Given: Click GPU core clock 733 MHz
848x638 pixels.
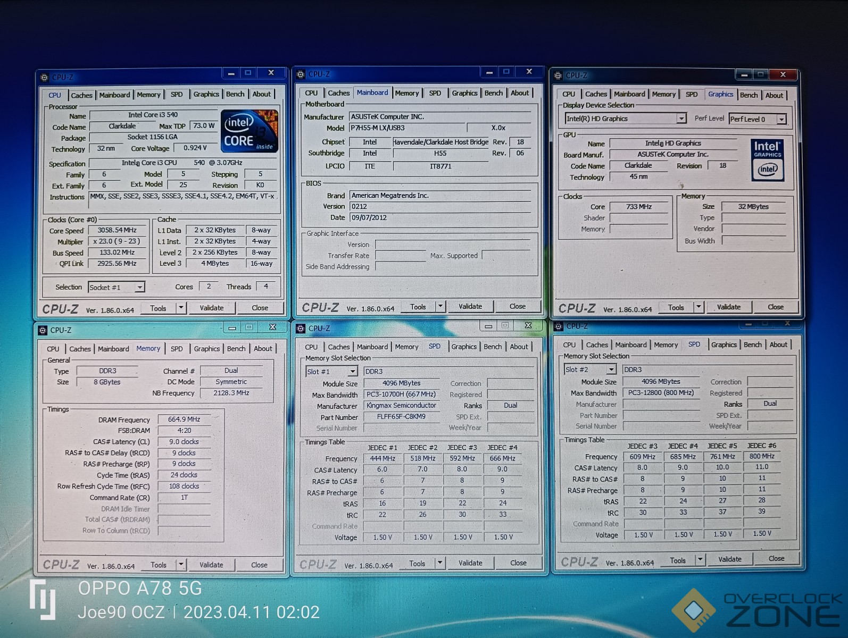Looking at the screenshot, I should (x=639, y=207).
